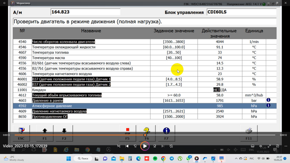Click the Поиск taskbar search box
The height and width of the screenshot is (163, 290).
pos(83,159)
